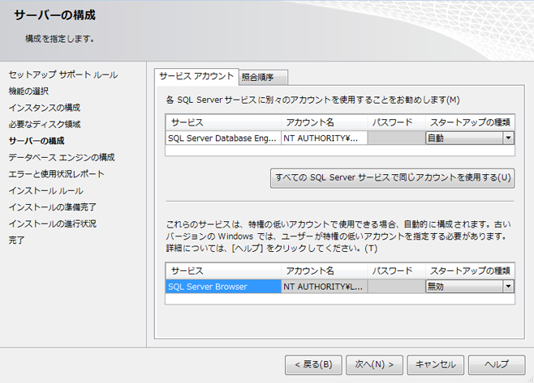This screenshot has width=534, height=383.
Task: Click インストールの進行状況 step in sidebar
Action: 53,223
